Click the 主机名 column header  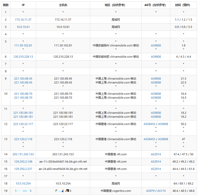63,5
